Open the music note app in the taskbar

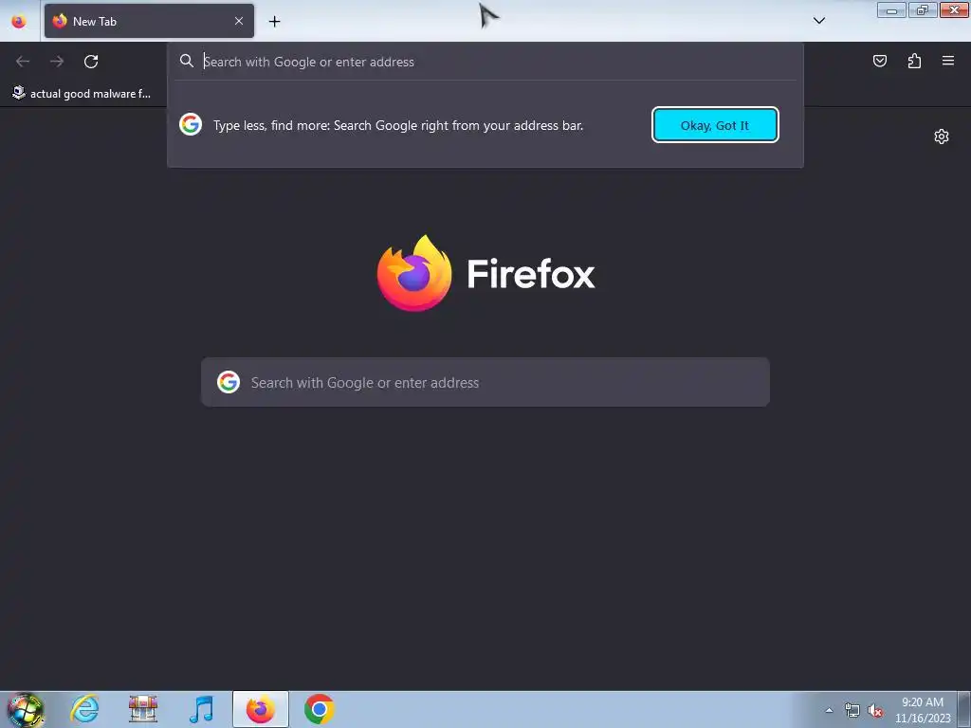click(201, 709)
